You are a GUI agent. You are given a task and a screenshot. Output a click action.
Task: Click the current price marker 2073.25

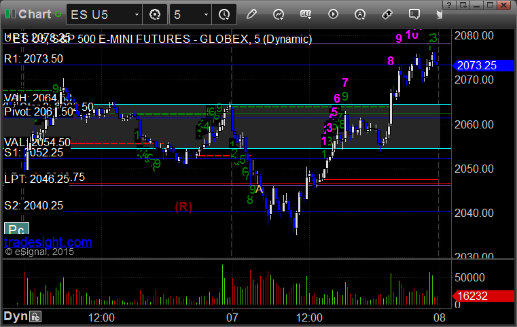(483, 65)
